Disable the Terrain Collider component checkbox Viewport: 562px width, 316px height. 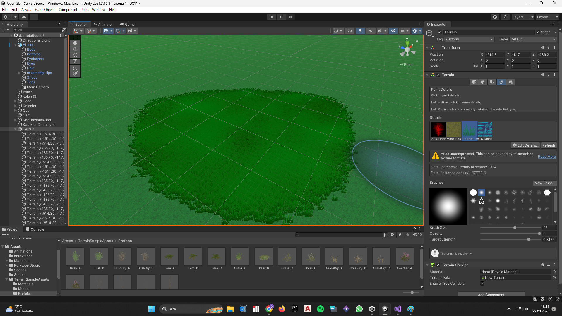click(x=438, y=265)
